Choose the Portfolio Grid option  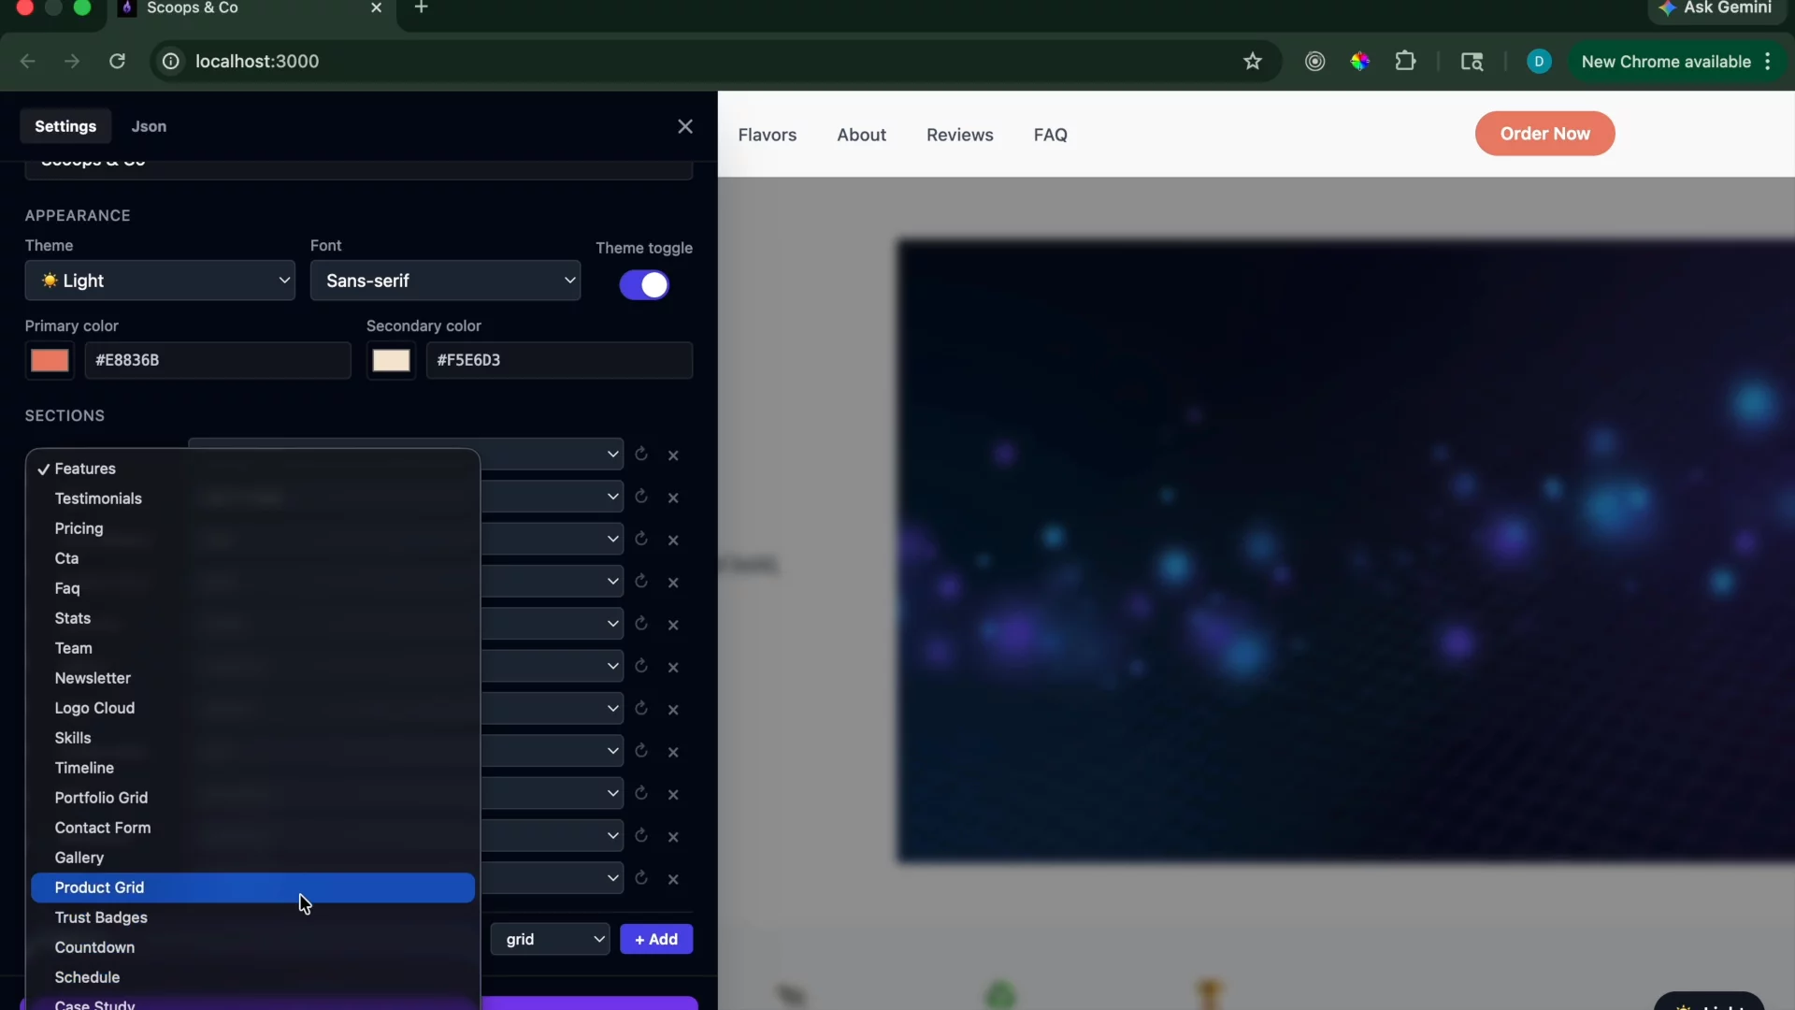click(252, 798)
